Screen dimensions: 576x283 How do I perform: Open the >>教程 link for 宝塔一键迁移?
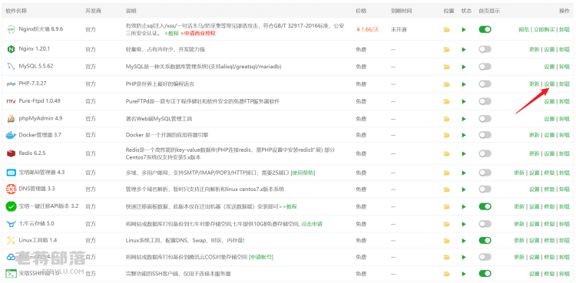pos(288,206)
